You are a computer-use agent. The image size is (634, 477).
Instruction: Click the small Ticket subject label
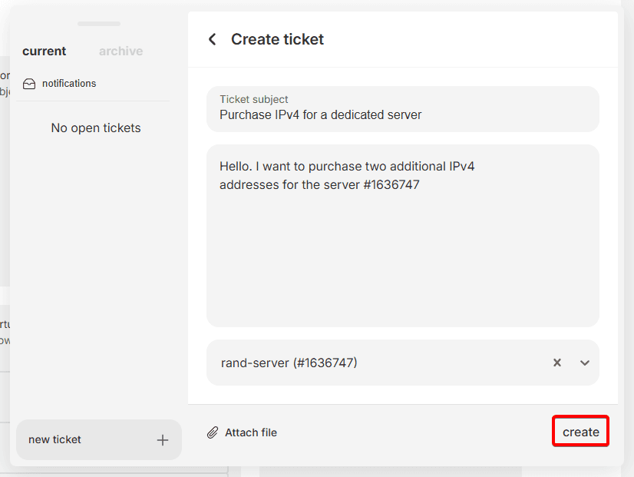254,99
